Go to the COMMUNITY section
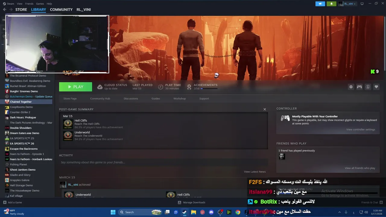The height and width of the screenshot is (217, 386). (61, 10)
